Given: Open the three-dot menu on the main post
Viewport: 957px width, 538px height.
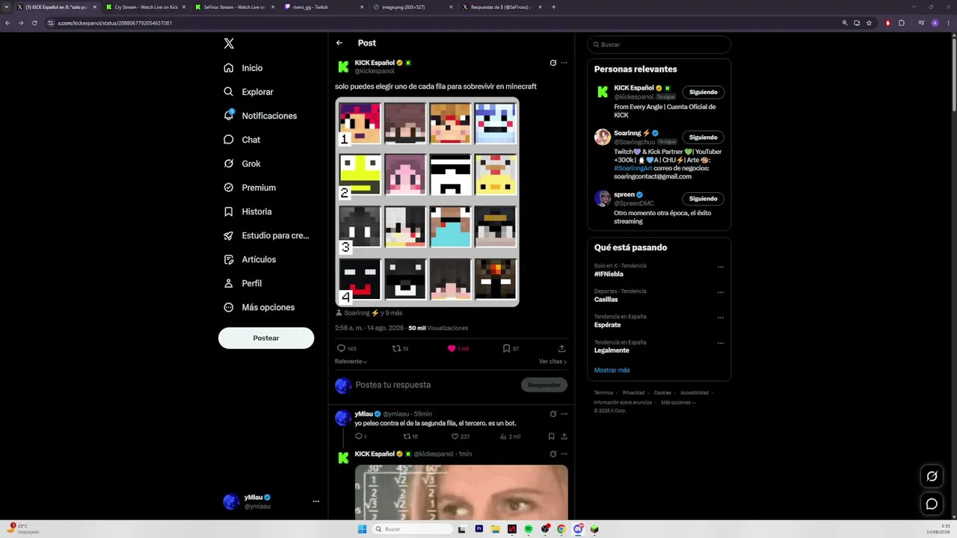Looking at the screenshot, I should (564, 63).
